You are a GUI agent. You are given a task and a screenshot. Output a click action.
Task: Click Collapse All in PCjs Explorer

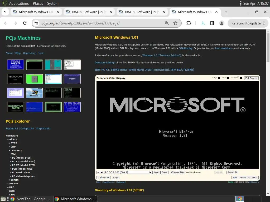(x=27, y=128)
